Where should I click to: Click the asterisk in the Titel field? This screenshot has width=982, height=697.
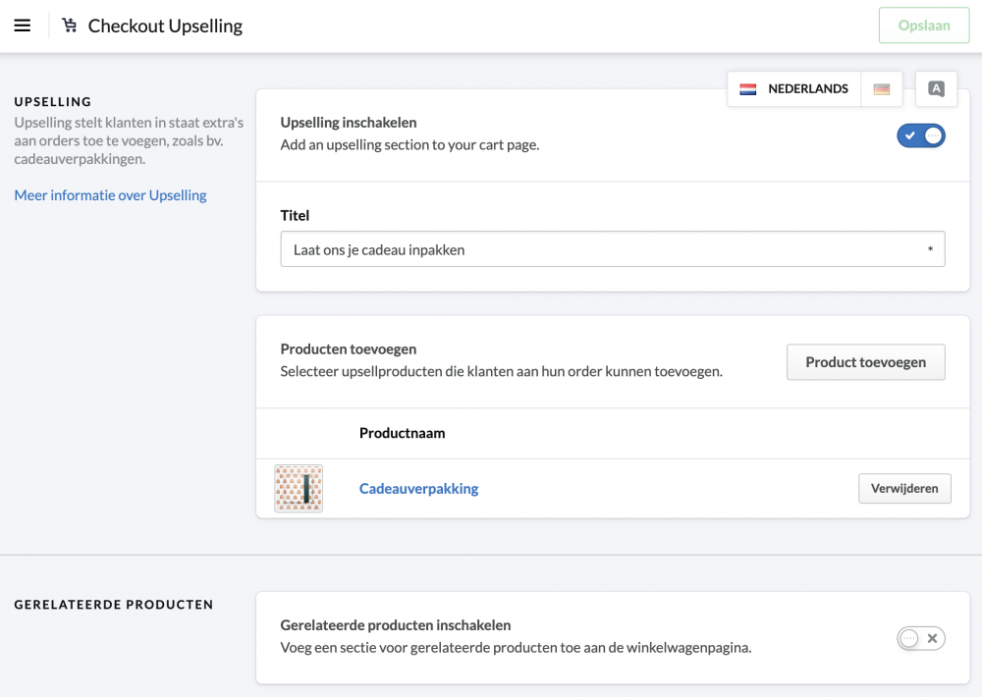tap(930, 250)
